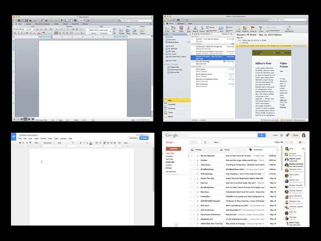The height and width of the screenshot is (241, 321).
Task: Click the Save disk icon in Word toolbar
Action: click(26, 20)
